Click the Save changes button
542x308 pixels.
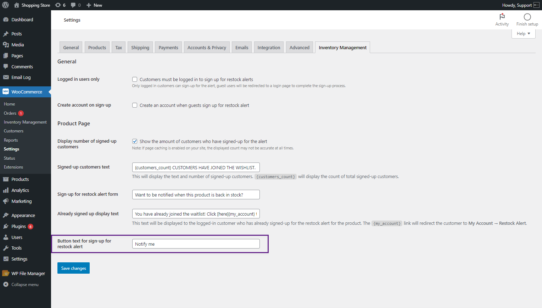point(73,268)
